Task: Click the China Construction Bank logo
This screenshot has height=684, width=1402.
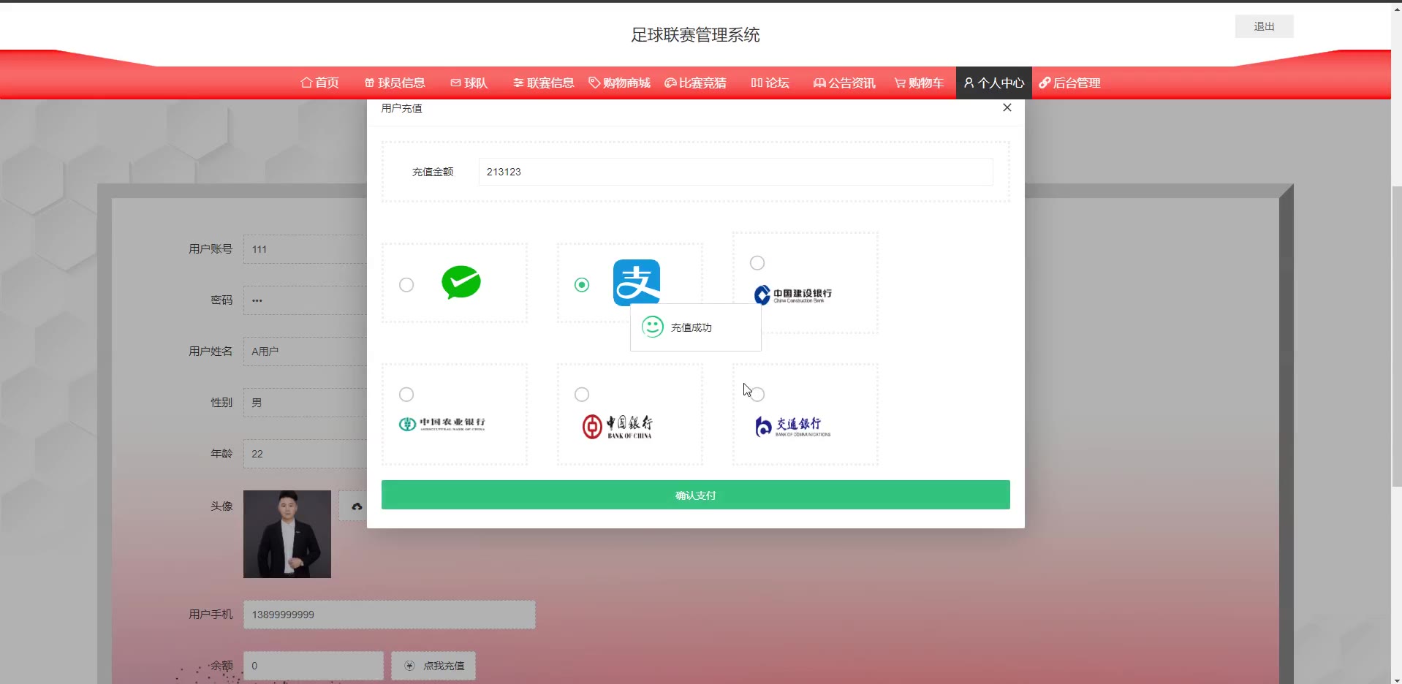Action: pos(793,294)
